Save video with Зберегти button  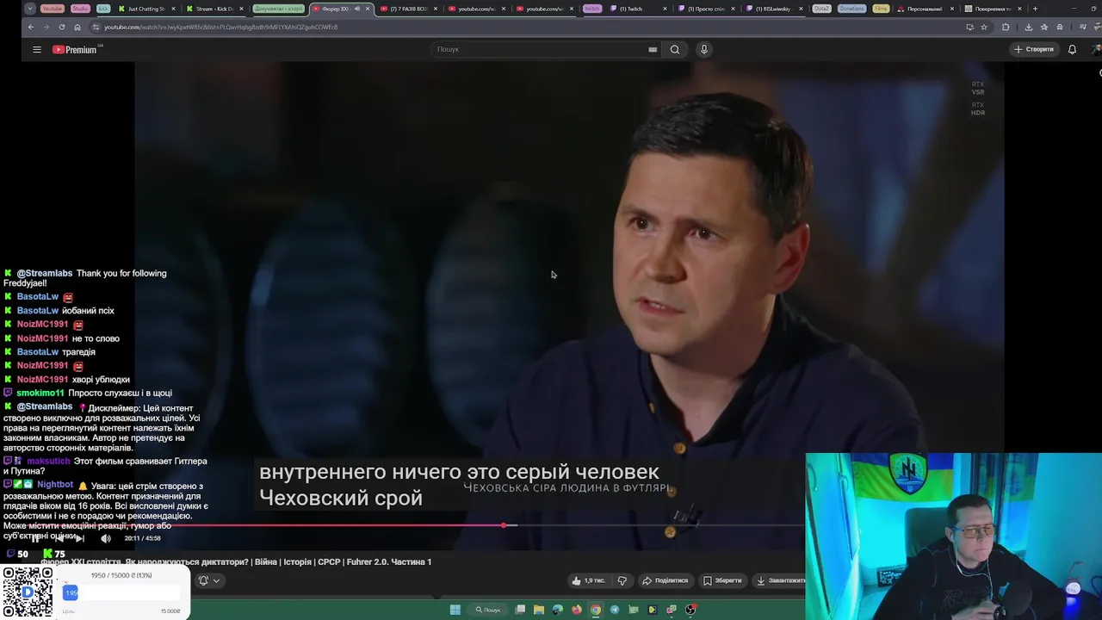(x=721, y=580)
